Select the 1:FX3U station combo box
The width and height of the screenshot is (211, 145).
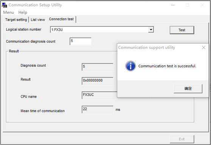tap(102, 30)
